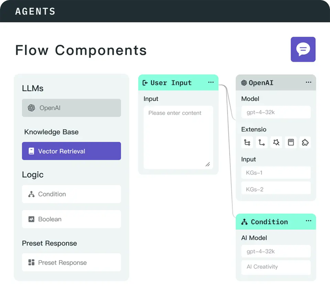
Task: Click the notebook extension icon
Action: point(291,143)
